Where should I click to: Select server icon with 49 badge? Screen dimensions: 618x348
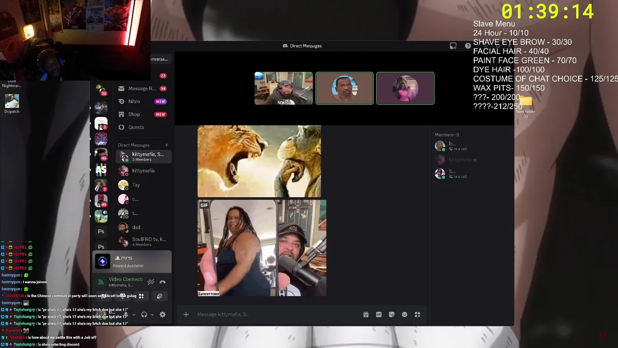(x=101, y=200)
